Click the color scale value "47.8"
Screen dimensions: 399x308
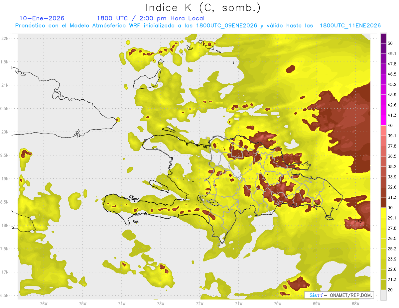tap(392, 64)
